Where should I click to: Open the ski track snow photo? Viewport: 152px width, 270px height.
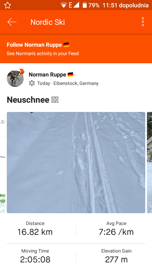pyautogui.click(x=76, y=163)
